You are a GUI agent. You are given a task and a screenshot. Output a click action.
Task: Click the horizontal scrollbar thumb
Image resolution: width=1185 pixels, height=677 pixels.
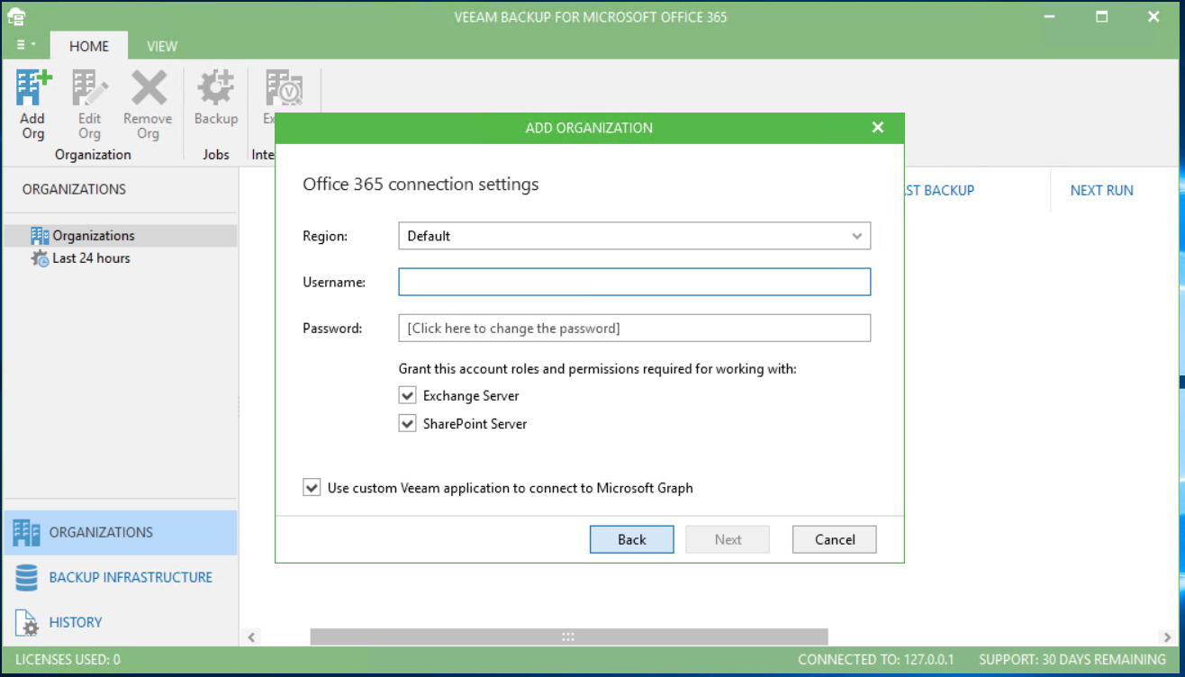pyautogui.click(x=569, y=636)
